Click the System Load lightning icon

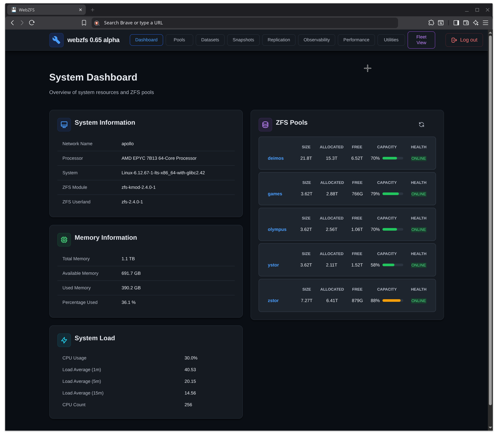pyautogui.click(x=64, y=340)
